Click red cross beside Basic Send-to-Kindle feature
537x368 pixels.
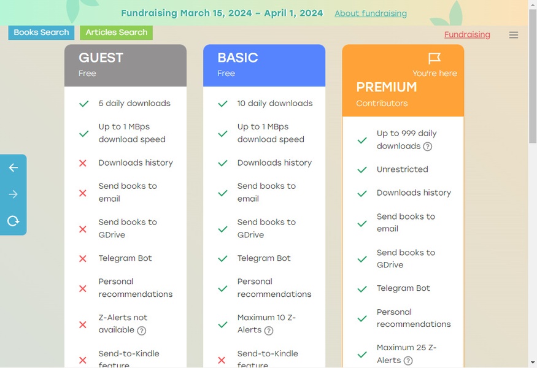(222, 360)
